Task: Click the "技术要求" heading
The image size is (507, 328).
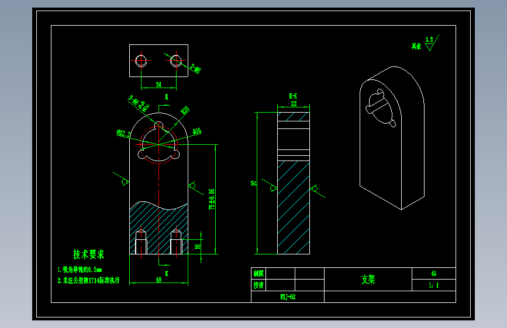Action: pyautogui.click(x=89, y=254)
